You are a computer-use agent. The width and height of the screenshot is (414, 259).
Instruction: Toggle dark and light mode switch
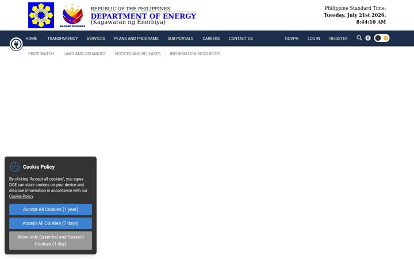(x=382, y=38)
